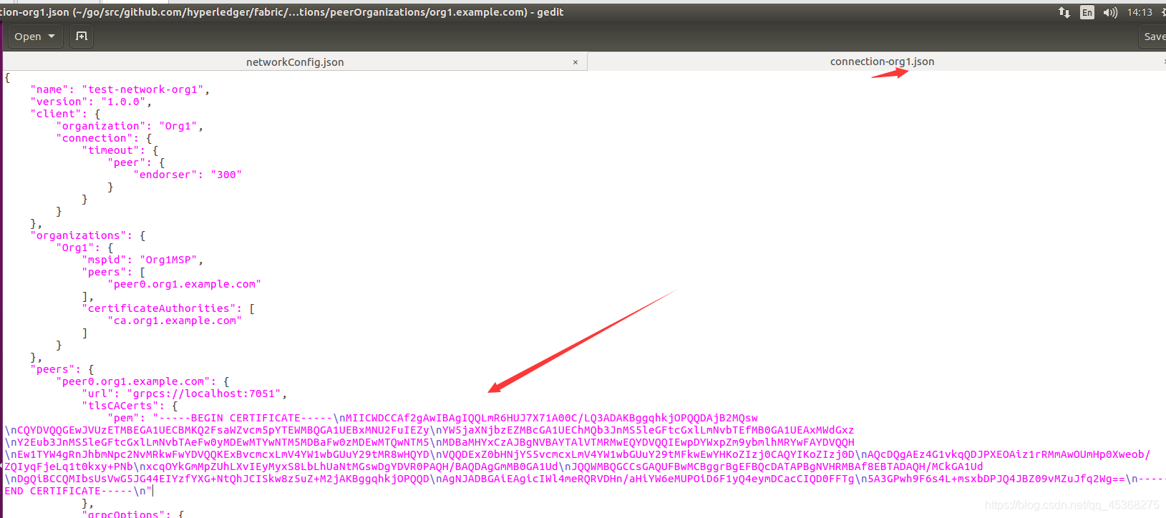The width and height of the screenshot is (1166, 518).
Task: Open the En keyboard input indicator
Action: [1087, 12]
